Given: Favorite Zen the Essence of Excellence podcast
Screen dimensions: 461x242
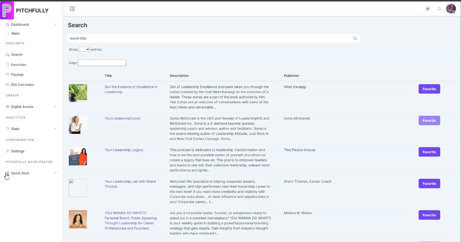Looking at the screenshot, I should tap(429, 89).
